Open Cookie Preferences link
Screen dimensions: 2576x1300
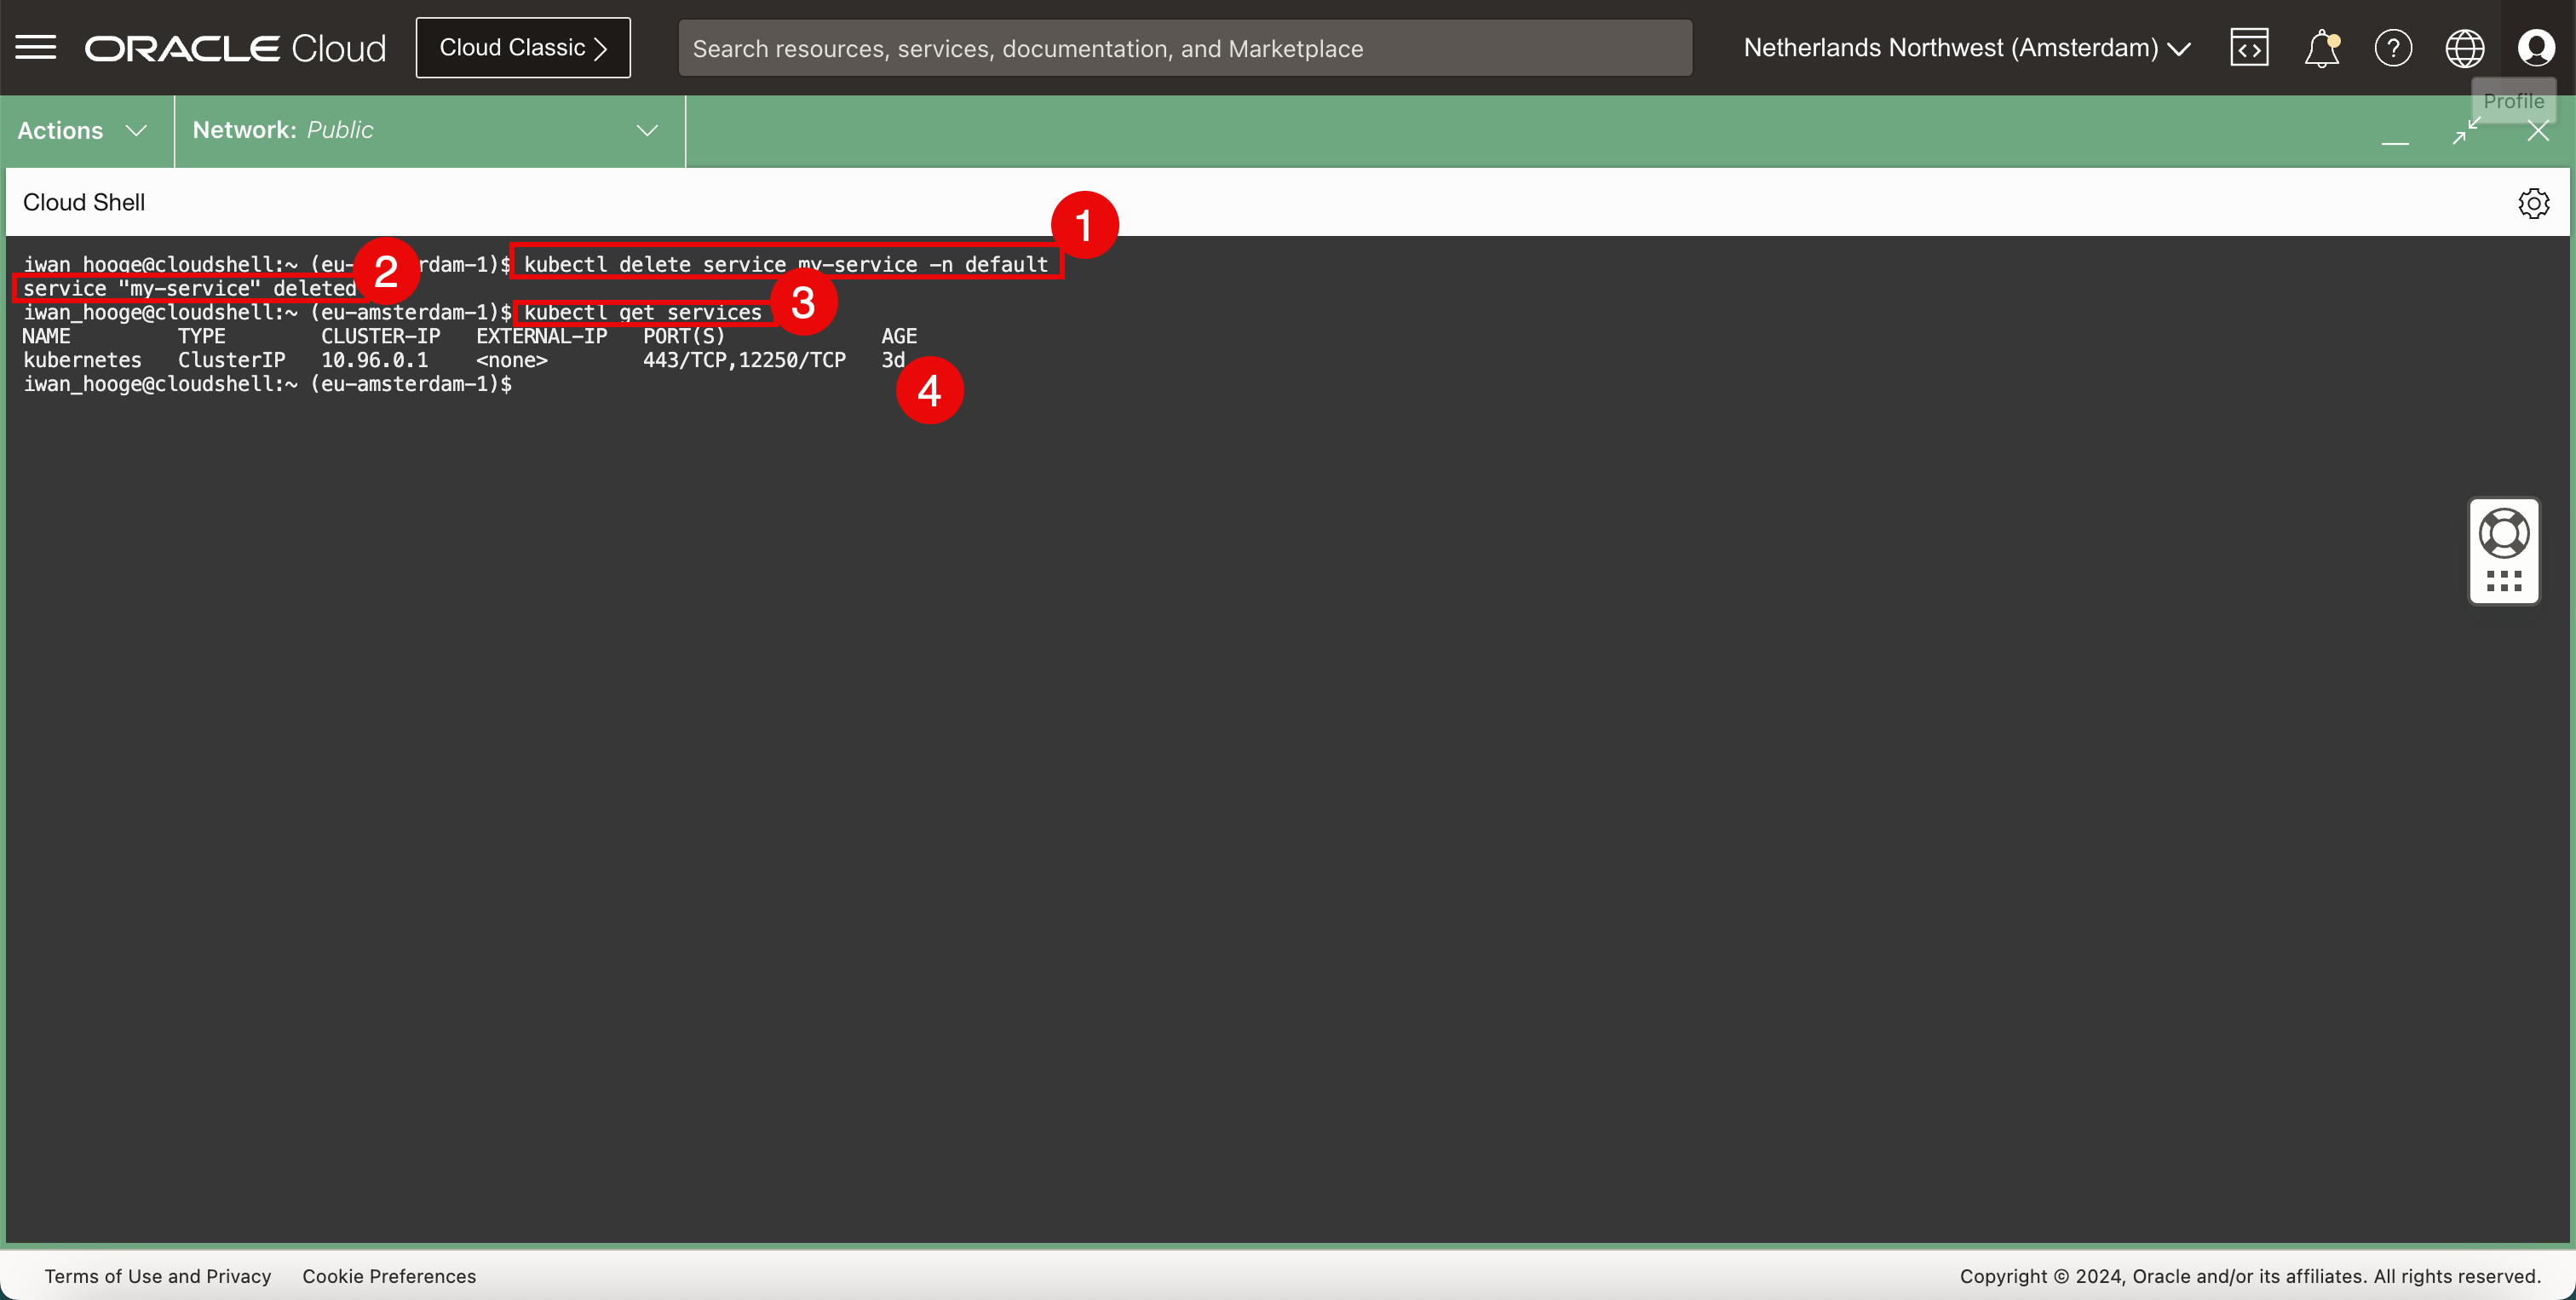tap(389, 1276)
